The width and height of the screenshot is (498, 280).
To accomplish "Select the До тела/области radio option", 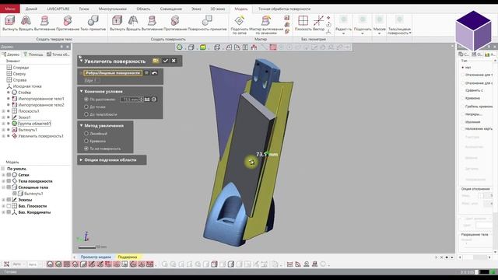I will point(86,114).
